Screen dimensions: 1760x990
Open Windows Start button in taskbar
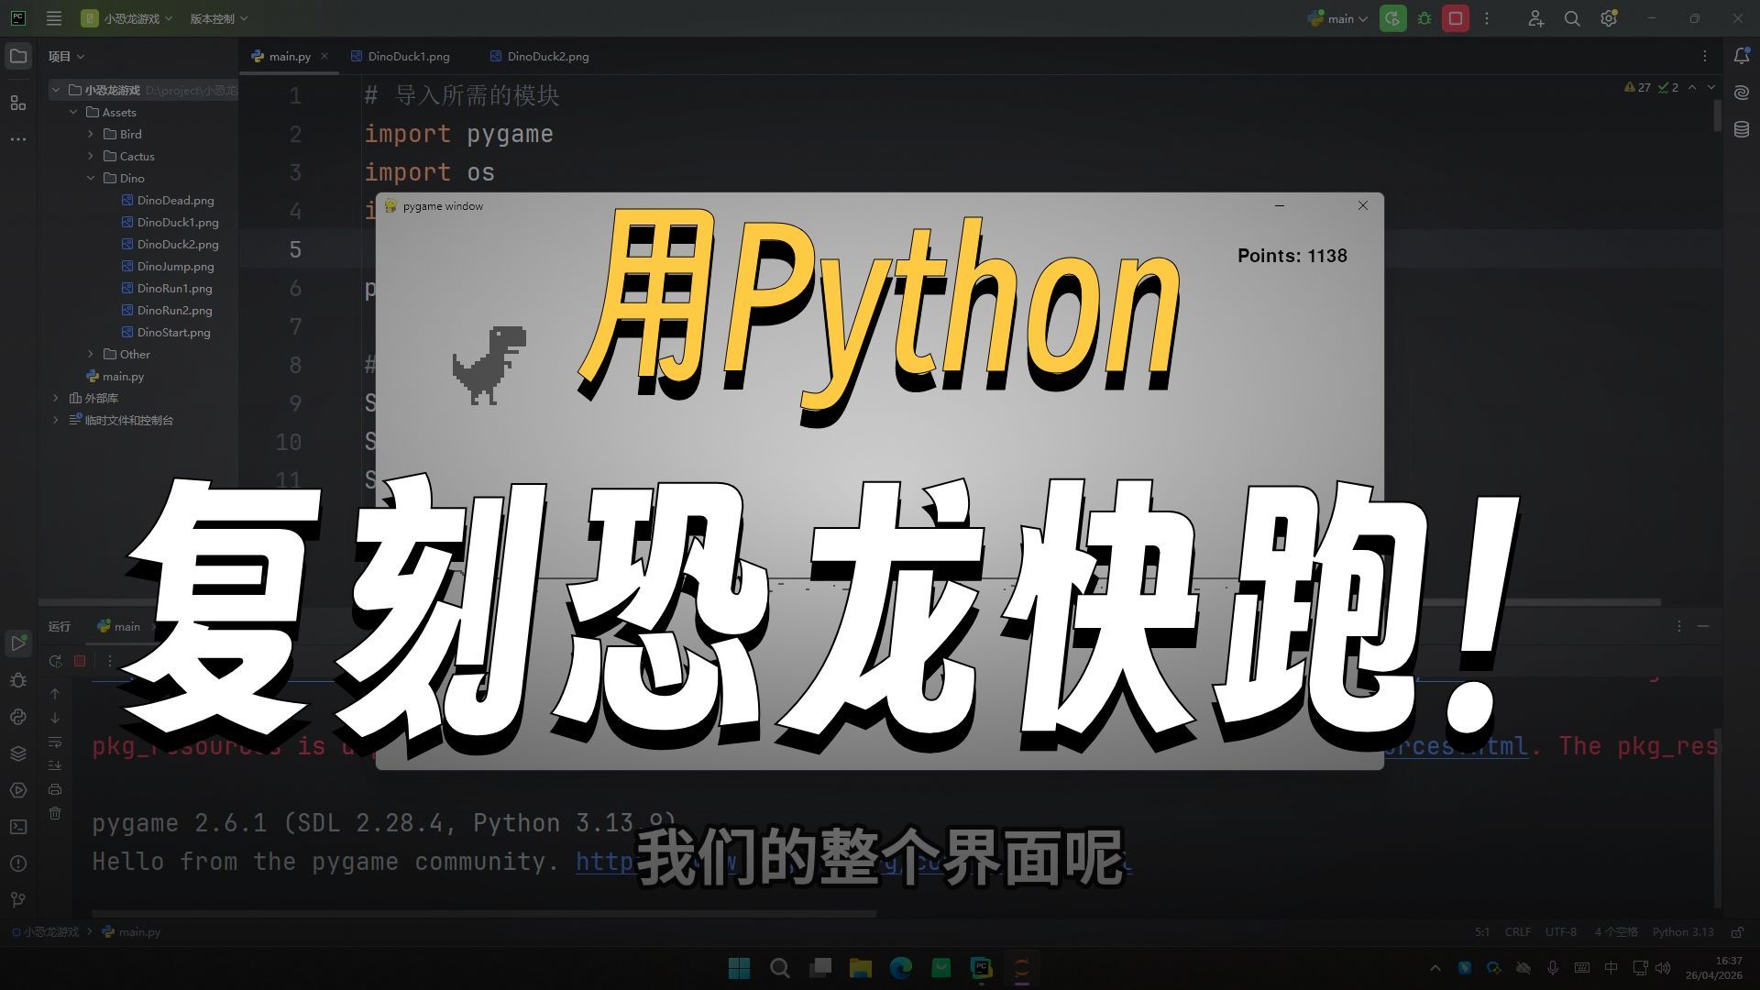tap(739, 968)
